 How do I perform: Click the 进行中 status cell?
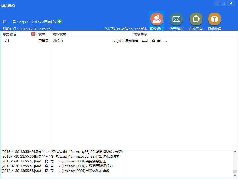coord(58,41)
